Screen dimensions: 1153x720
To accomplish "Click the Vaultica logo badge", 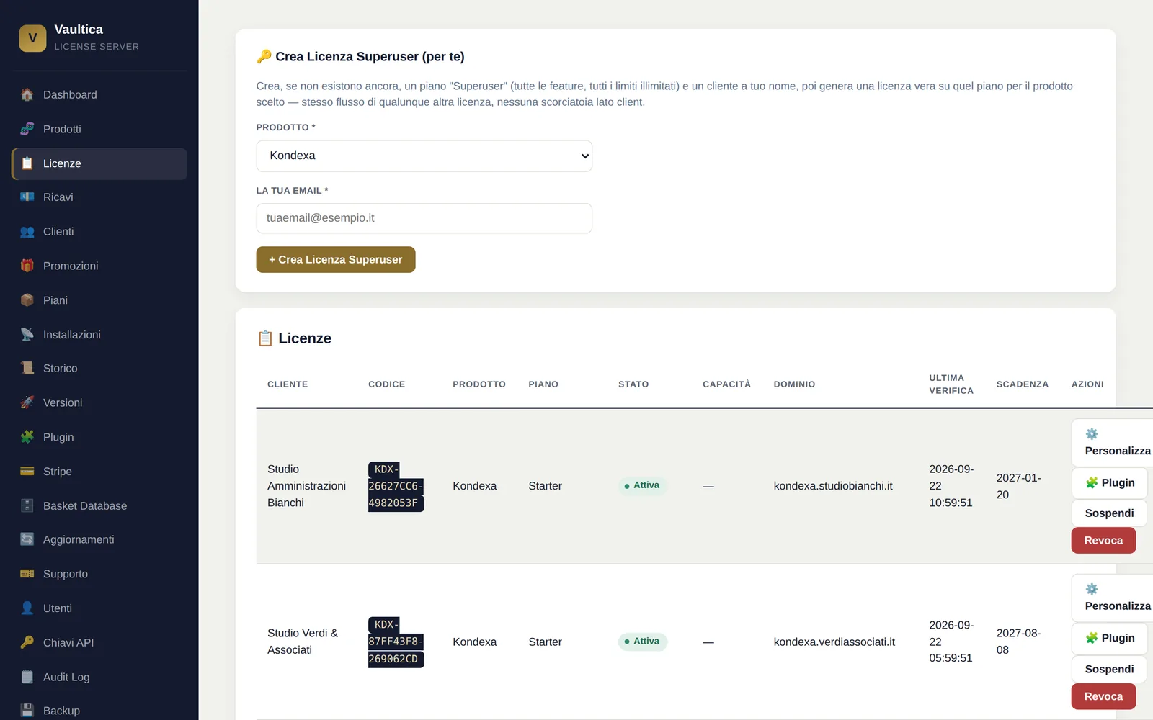I will [x=32, y=38].
